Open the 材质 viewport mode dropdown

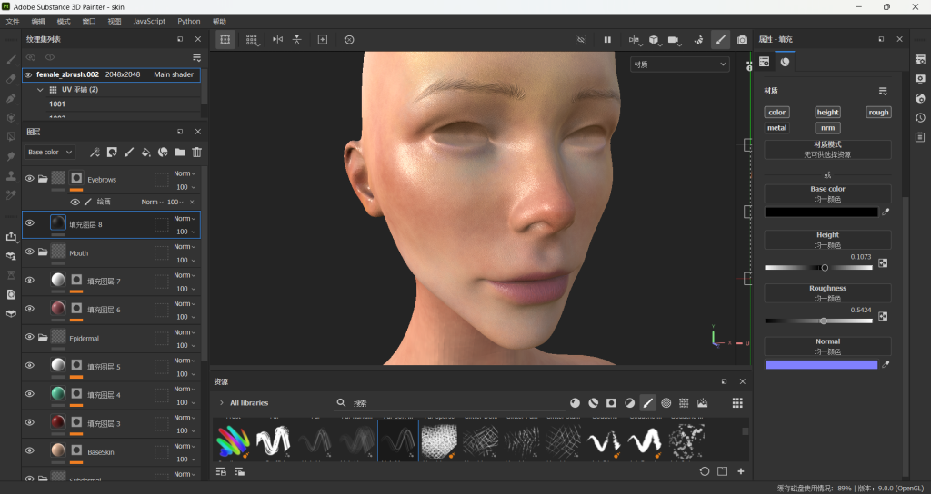[x=679, y=64]
